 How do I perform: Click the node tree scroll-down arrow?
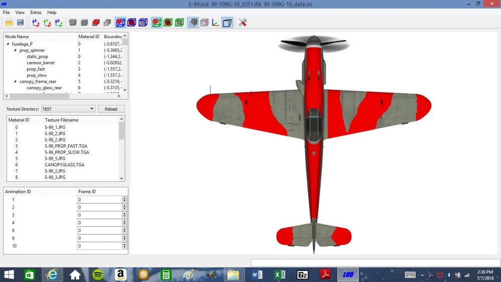pyautogui.click(x=125, y=90)
